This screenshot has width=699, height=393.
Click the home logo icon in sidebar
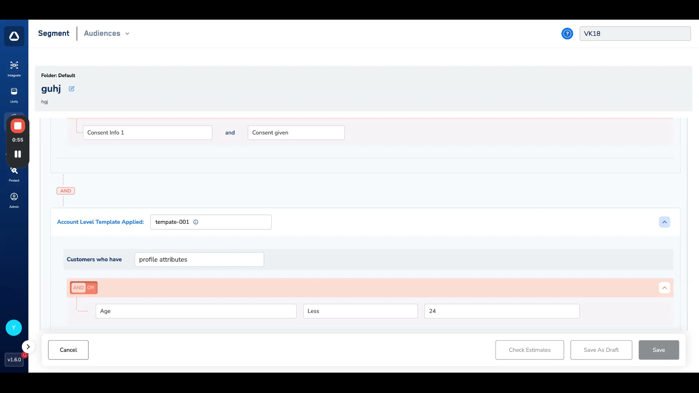[14, 36]
